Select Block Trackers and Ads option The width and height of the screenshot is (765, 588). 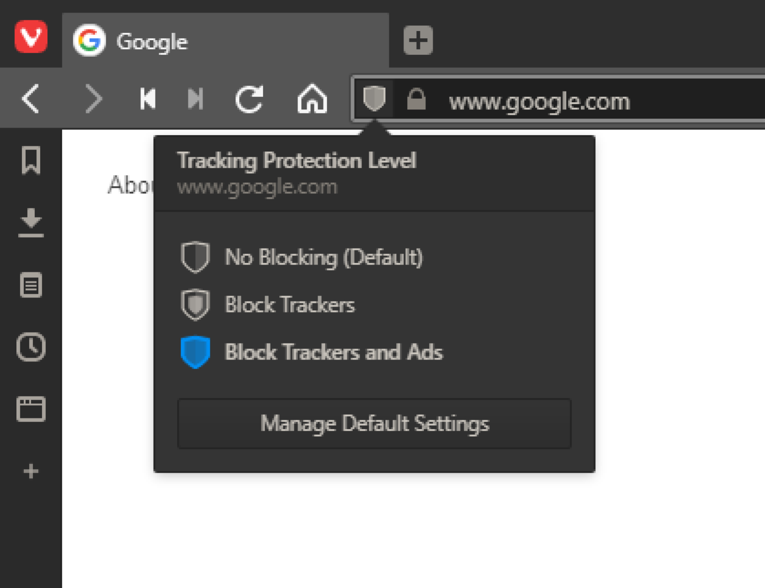click(312, 352)
